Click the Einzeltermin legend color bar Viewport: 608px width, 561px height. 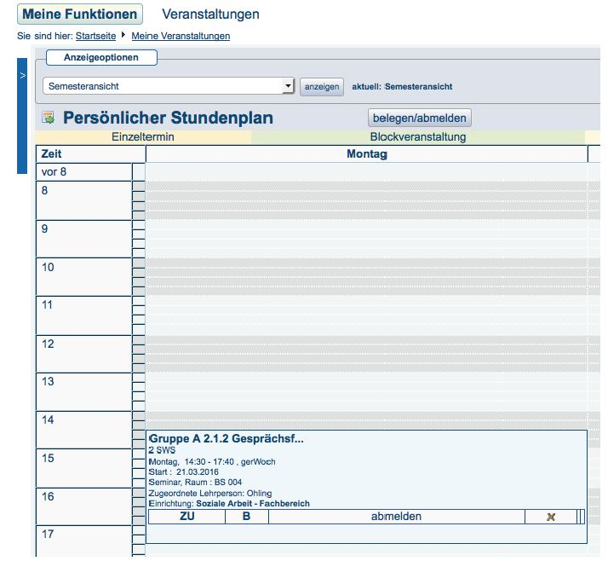click(x=142, y=136)
